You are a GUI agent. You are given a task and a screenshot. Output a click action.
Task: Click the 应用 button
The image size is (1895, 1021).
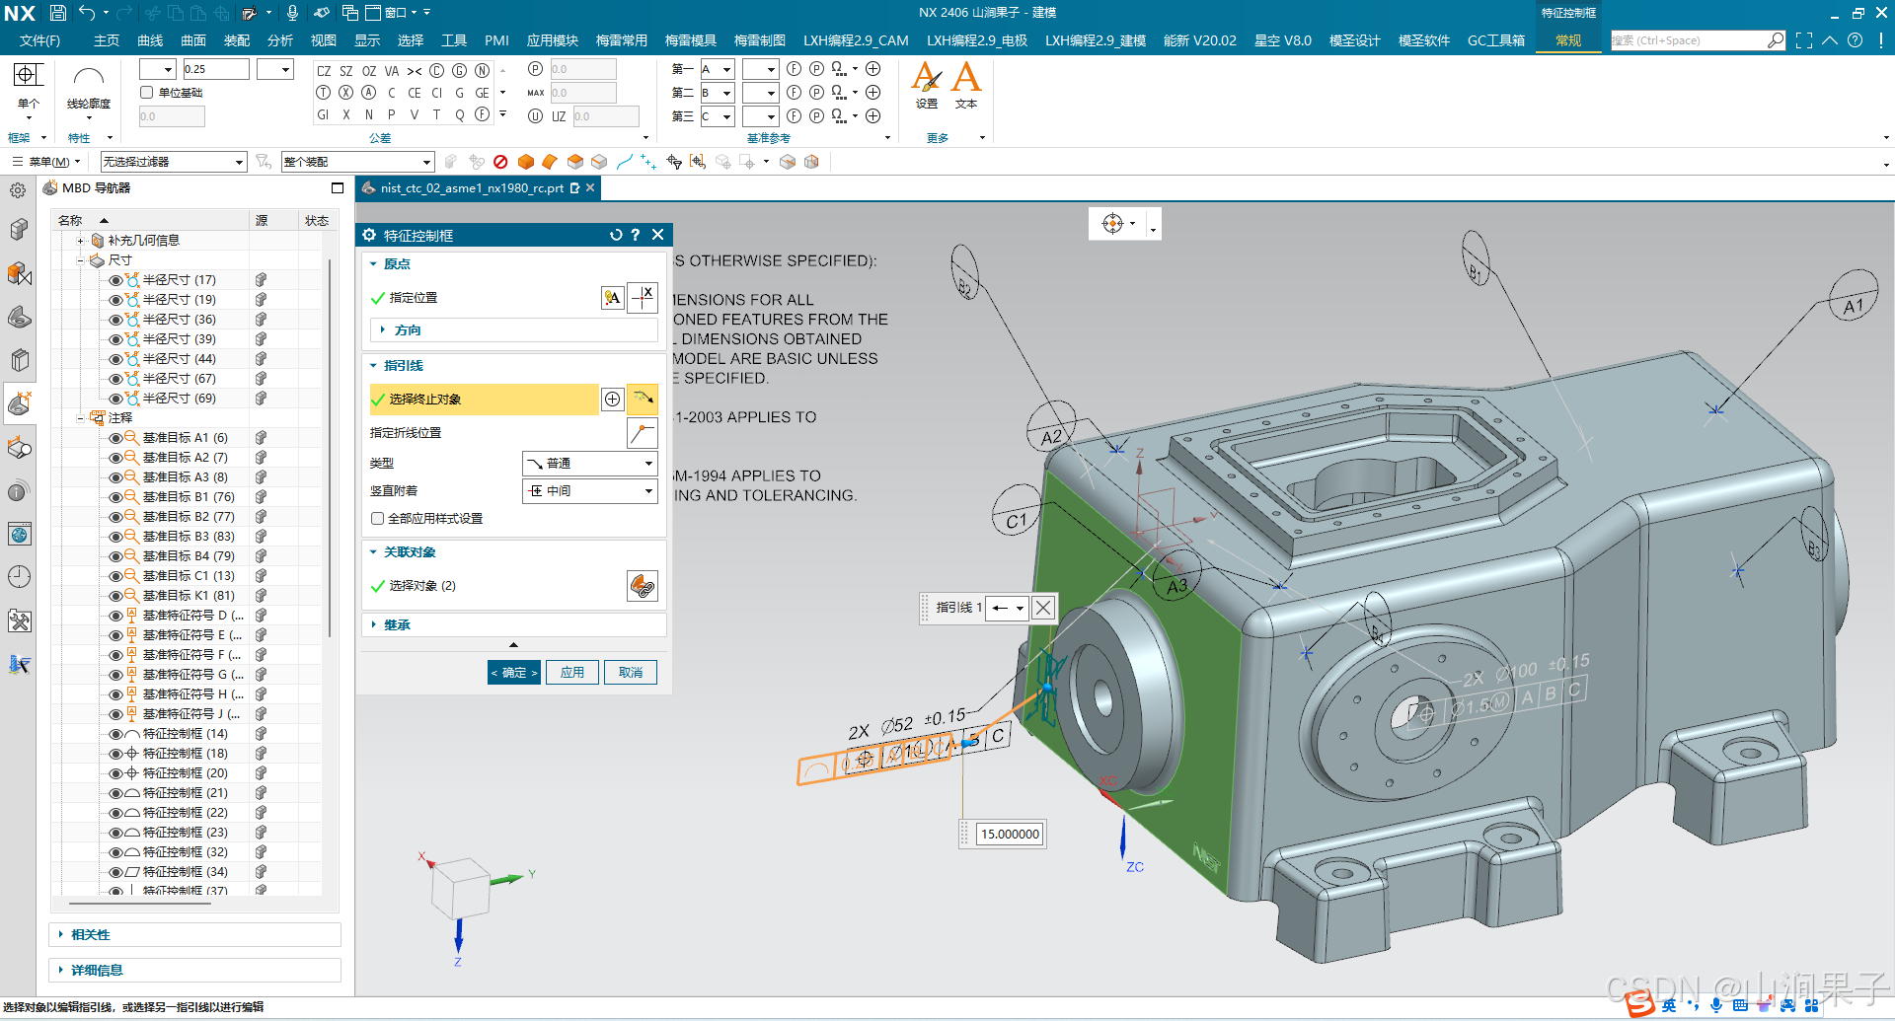point(572,673)
